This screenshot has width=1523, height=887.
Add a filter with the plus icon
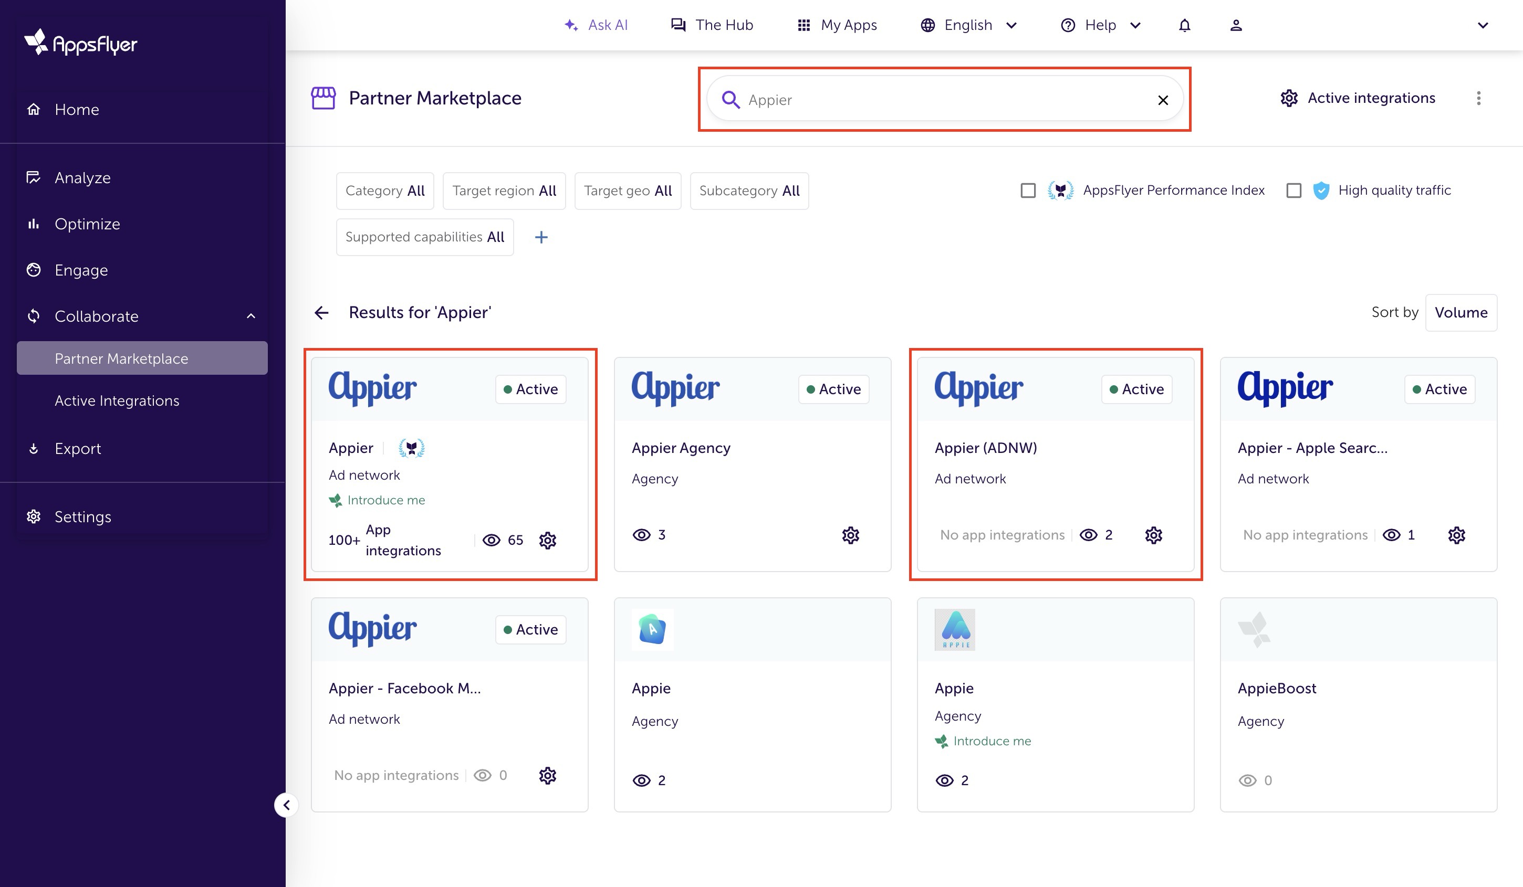pos(541,237)
